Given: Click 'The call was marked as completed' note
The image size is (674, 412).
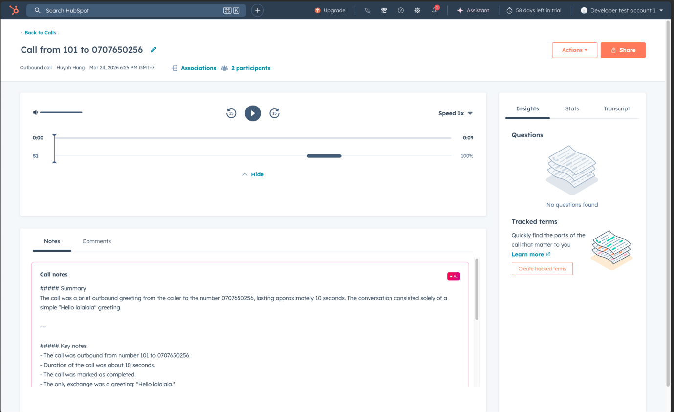Looking at the screenshot, I should click(x=88, y=375).
